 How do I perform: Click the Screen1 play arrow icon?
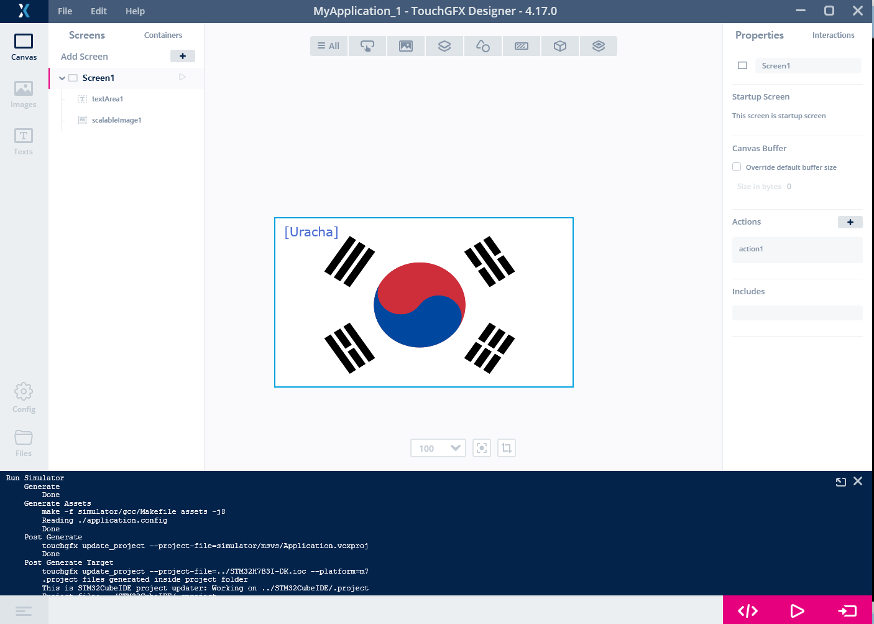click(x=182, y=77)
